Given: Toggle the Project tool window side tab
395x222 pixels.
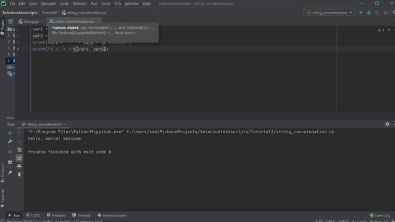Looking at the screenshot, I should [x=2, y=27].
